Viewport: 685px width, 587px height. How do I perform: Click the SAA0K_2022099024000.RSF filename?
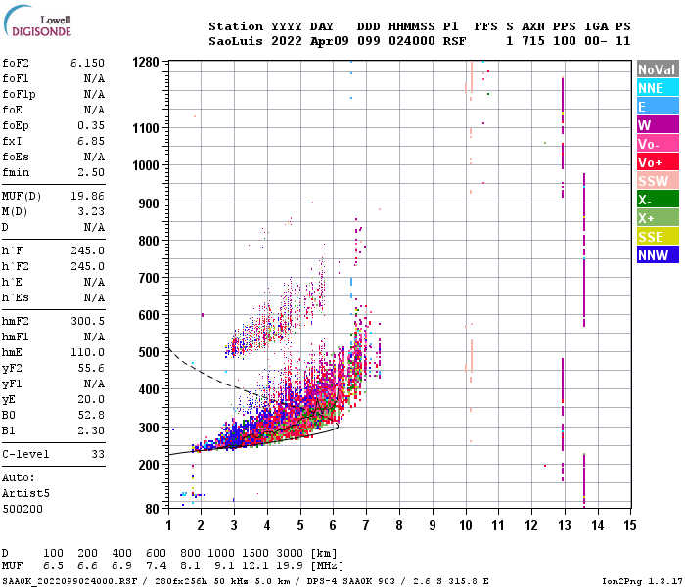69,581
